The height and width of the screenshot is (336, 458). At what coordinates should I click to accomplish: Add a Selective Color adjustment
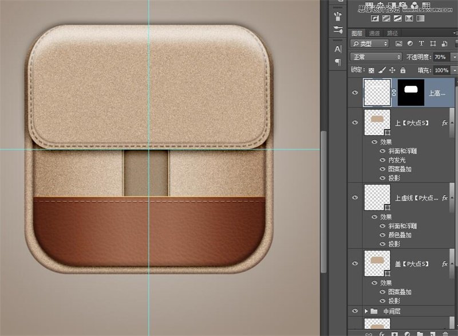click(409, 18)
